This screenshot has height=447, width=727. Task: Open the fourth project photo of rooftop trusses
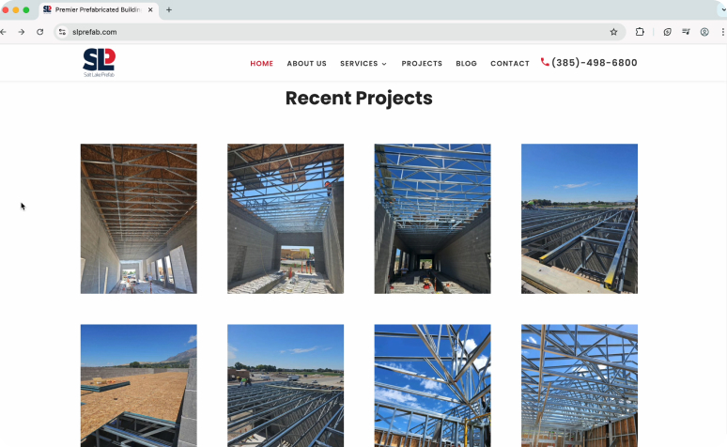pos(580,219)
